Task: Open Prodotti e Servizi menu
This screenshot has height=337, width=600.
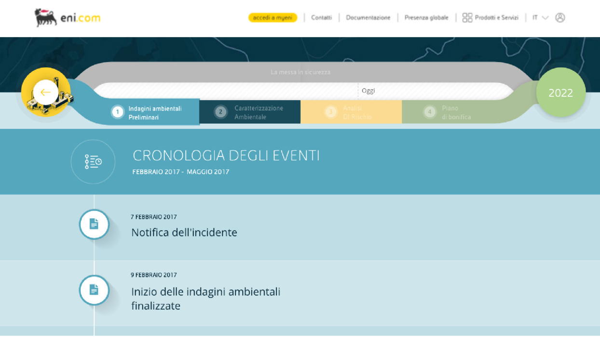Action: coord(496,18)
